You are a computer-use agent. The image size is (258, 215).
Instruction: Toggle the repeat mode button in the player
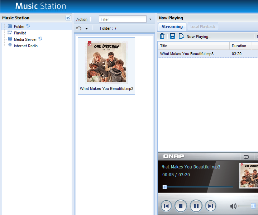click(246, 157)
